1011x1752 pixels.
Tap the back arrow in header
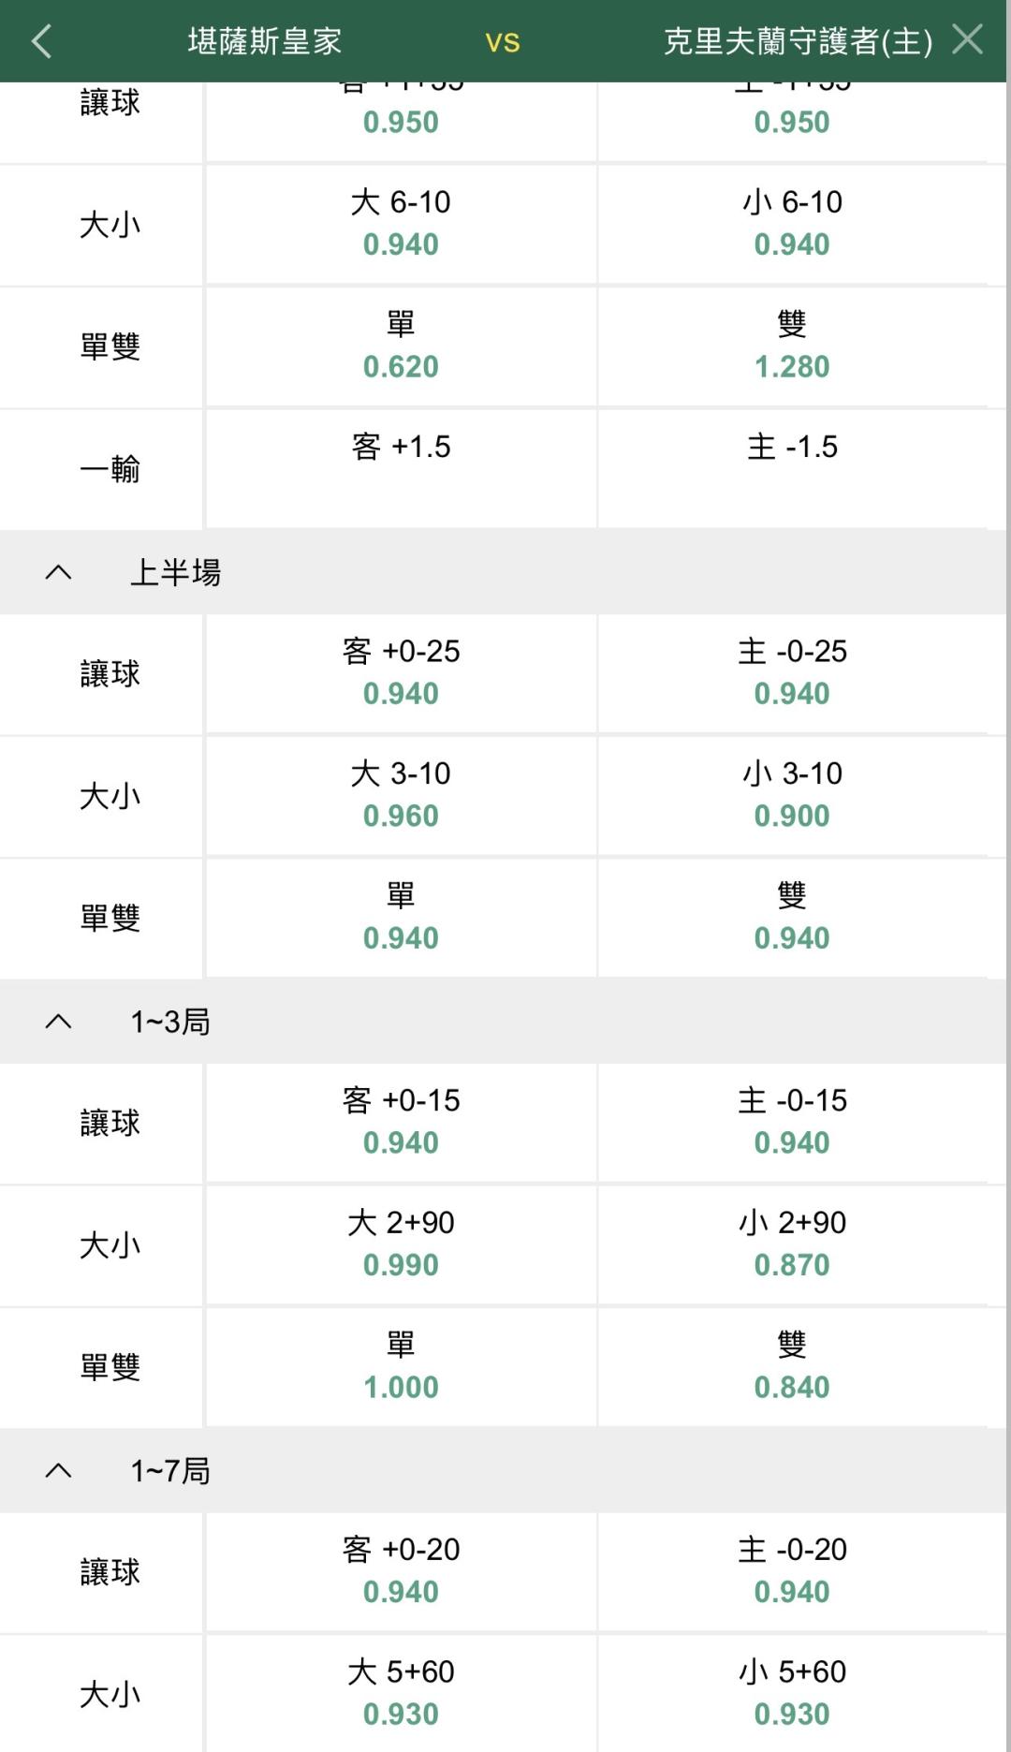42,41
